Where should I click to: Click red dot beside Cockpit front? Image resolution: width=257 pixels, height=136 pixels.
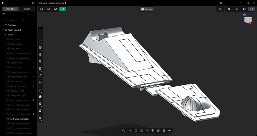(x=34, y=63)
